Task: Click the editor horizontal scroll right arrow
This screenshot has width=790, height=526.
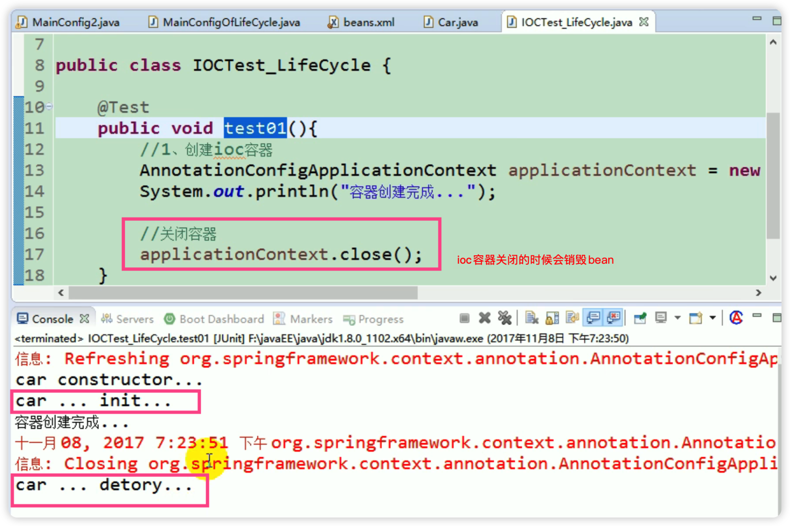Action: point(759,293)
